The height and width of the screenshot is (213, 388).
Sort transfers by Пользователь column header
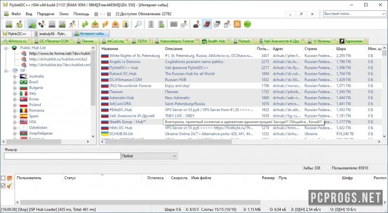(39, 178)
